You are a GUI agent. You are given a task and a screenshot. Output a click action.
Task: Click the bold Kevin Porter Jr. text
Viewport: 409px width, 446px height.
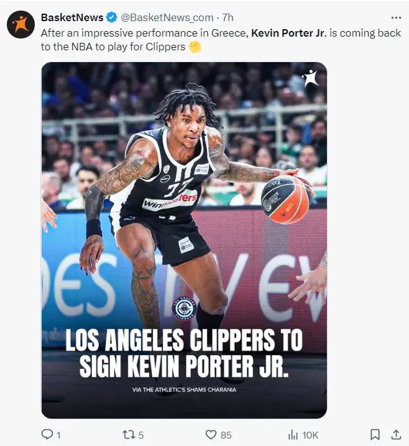pyautogui.click(x=288, y=33)
